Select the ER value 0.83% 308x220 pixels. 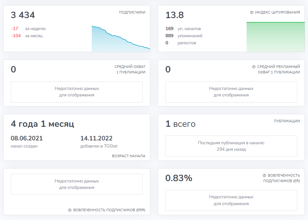tap(179, 178)
